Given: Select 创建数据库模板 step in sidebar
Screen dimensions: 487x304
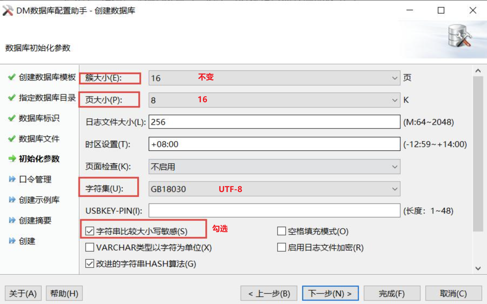Looking at the screenshot, I should click(x=47, y=77).
